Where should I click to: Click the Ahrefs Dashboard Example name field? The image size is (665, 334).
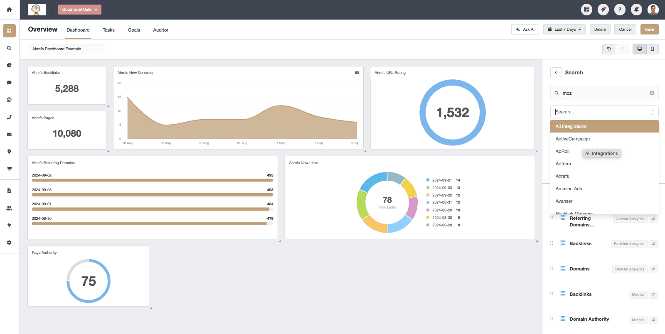click(x=66, y=49)
